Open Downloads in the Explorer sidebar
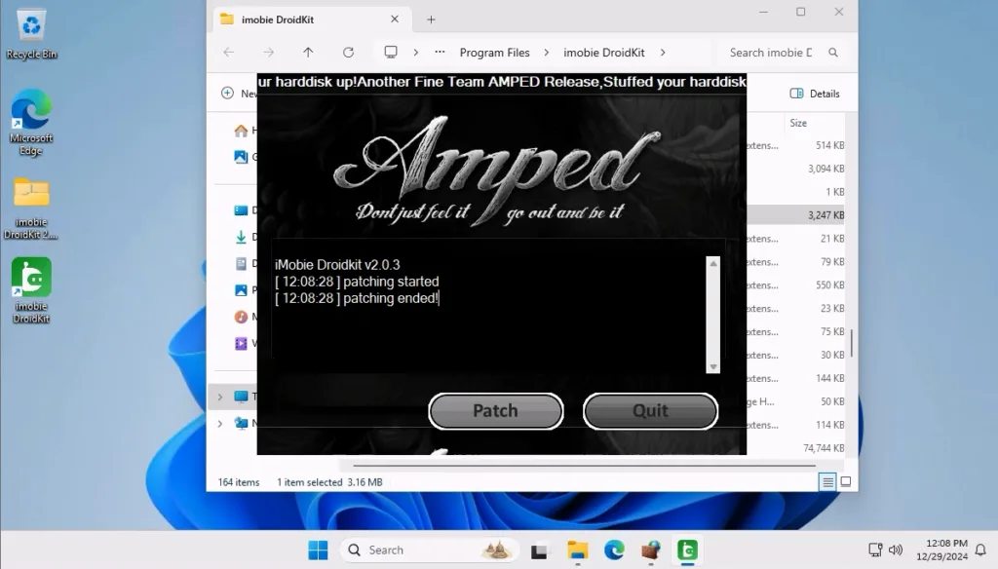Viewport: 998px width, 569px height. pos(242,237)
